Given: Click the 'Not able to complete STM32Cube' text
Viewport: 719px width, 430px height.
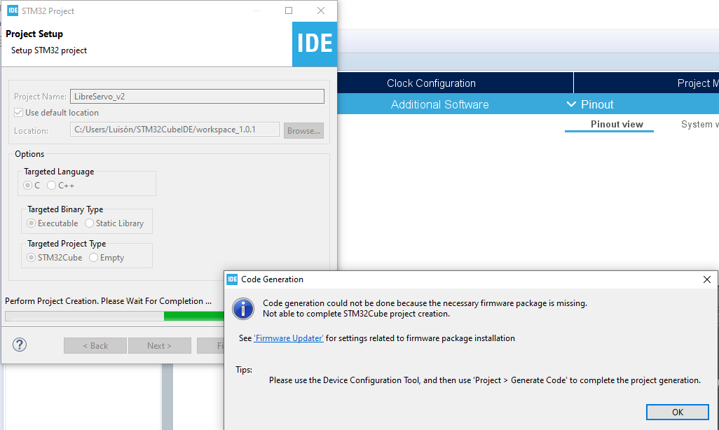Looking at the screenshot, I should point(356,314).
